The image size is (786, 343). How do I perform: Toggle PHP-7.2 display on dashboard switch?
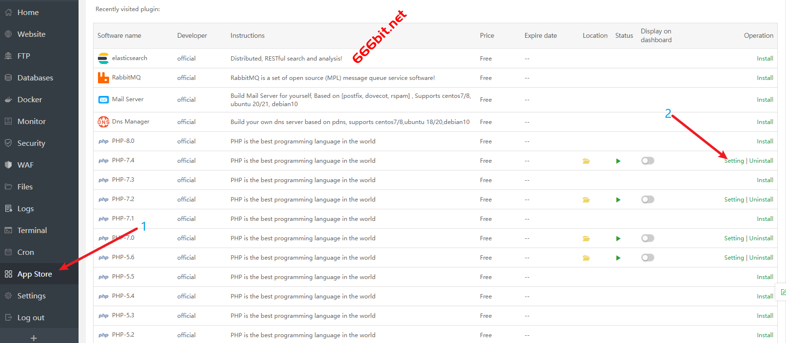647,200
